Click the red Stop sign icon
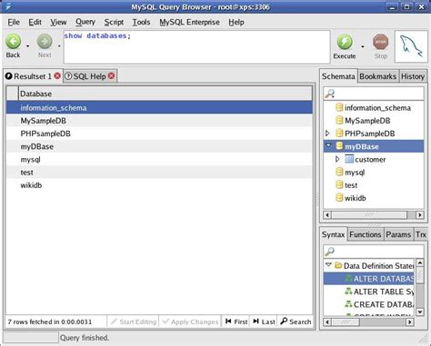 (x=381, y=42)
